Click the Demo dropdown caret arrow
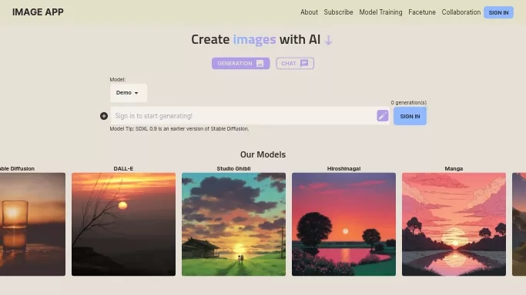This screenshot has height=295, width=526. [x=136, y=93]
